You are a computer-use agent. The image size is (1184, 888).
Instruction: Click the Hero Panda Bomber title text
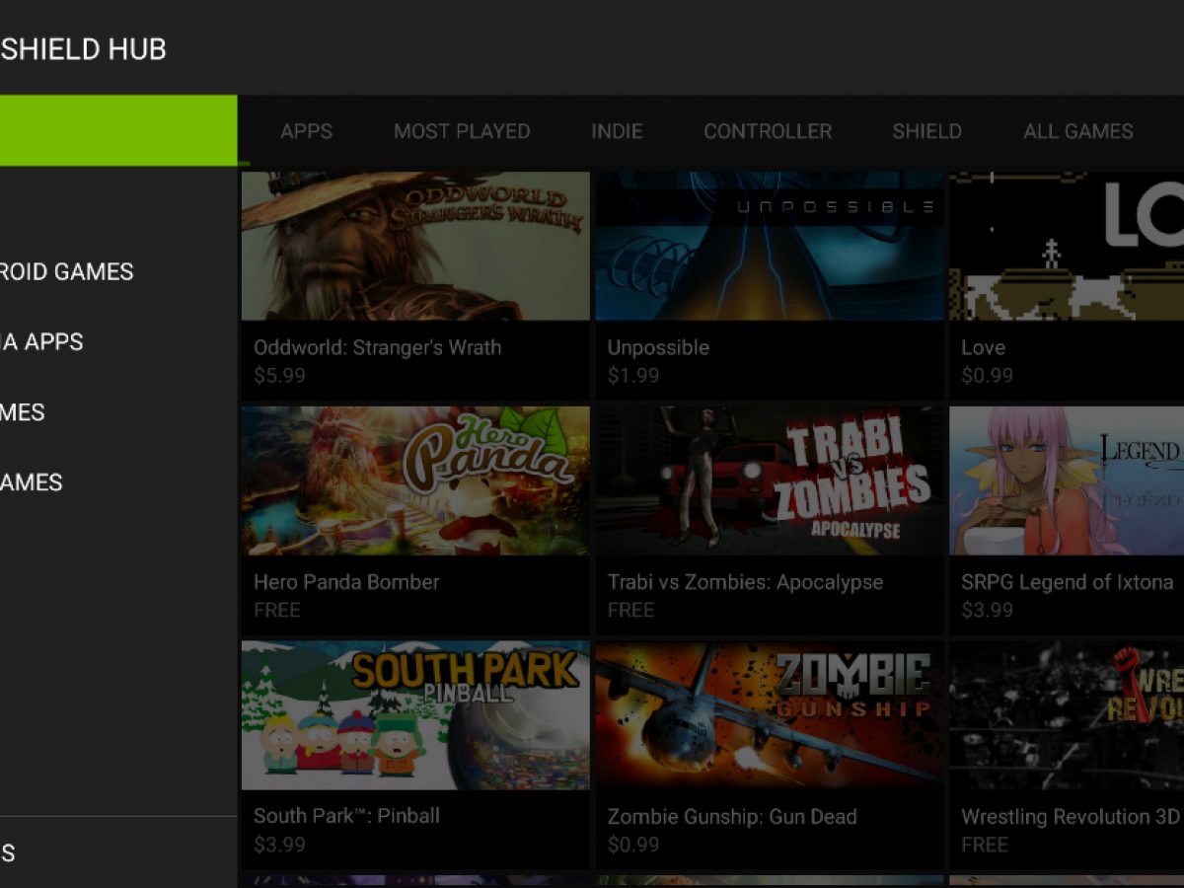(346, 582)
